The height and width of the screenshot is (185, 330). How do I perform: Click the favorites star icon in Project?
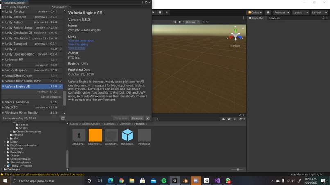coord(235,119)
